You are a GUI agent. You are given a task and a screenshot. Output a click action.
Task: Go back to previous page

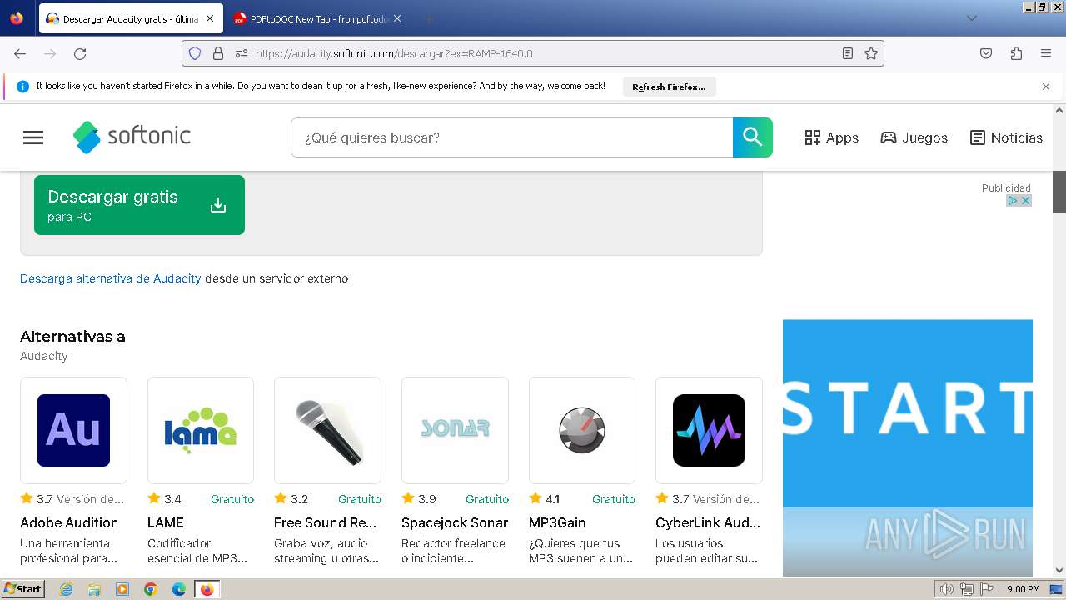tap(20, 53)
